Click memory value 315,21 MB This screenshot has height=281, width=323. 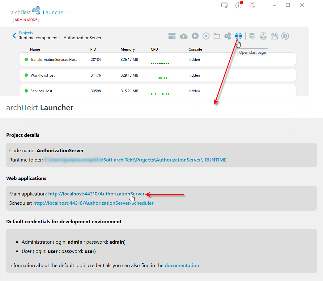point(130,91)
